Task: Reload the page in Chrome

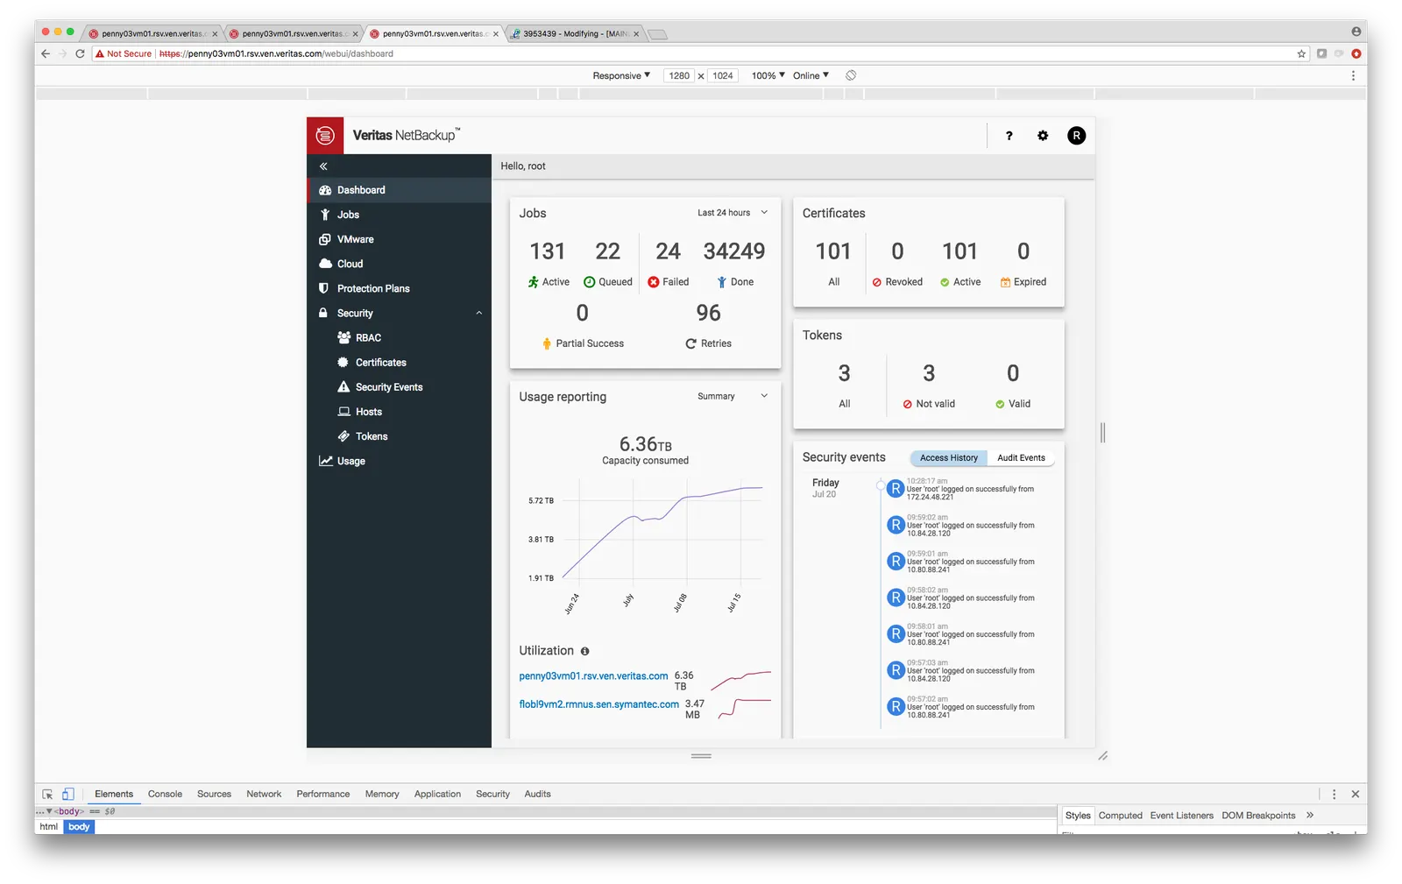Action: pyautogui.click(x=80, y=53)
